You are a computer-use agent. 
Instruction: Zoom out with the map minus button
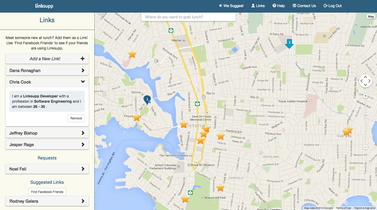pos(365,147)
